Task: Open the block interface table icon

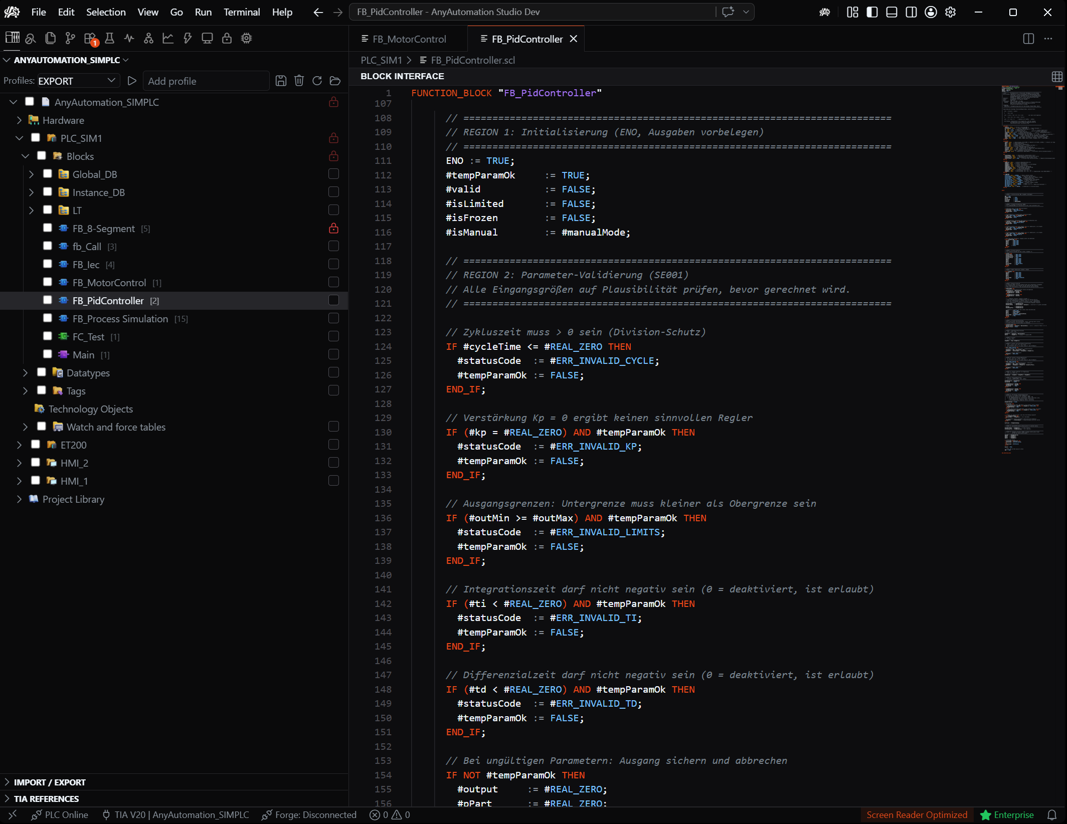Action: 1057,76
